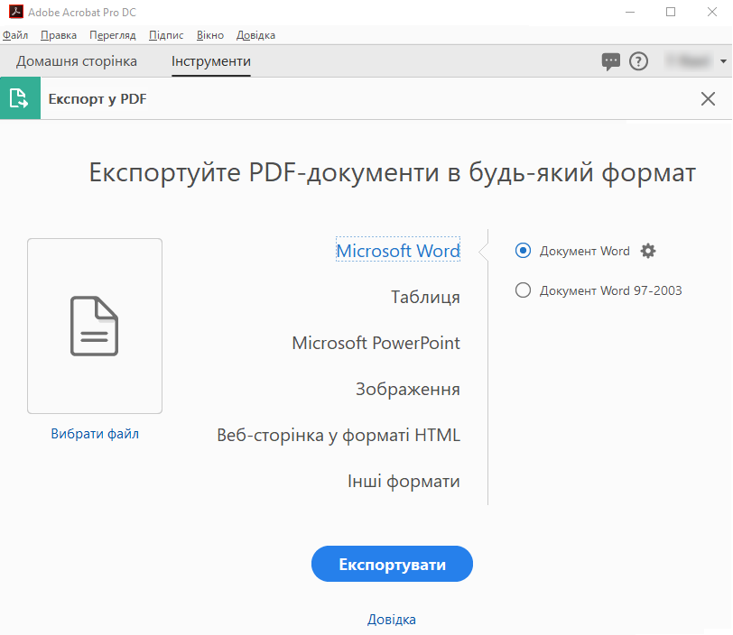Viewport: 733px width, 635px height.
Task: Click the Вибрати файл link
Action: [x=94, y=434]
